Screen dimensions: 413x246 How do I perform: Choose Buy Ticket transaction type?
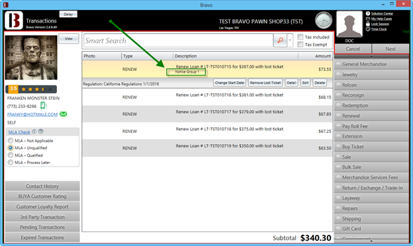(371, 147)
